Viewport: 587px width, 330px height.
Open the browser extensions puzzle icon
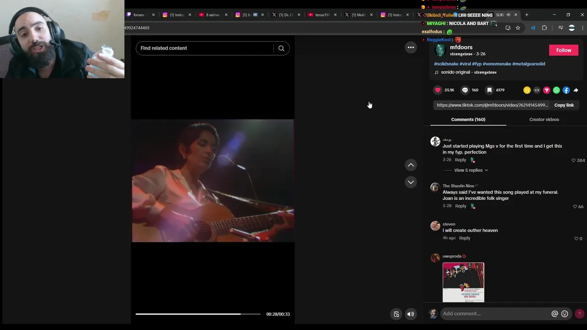coord(544,28)
